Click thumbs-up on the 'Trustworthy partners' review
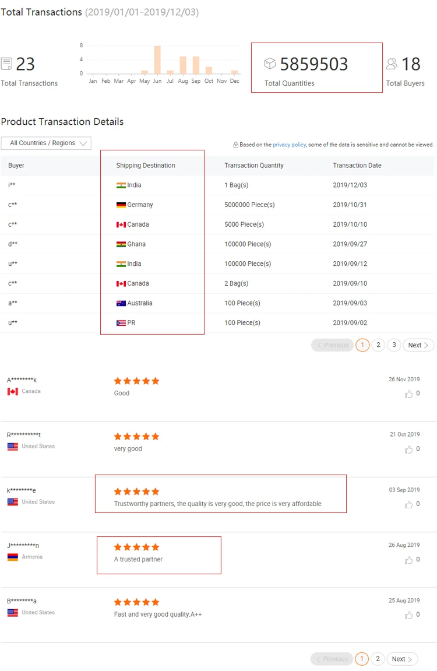437x671 pixels. coord(408,504)
